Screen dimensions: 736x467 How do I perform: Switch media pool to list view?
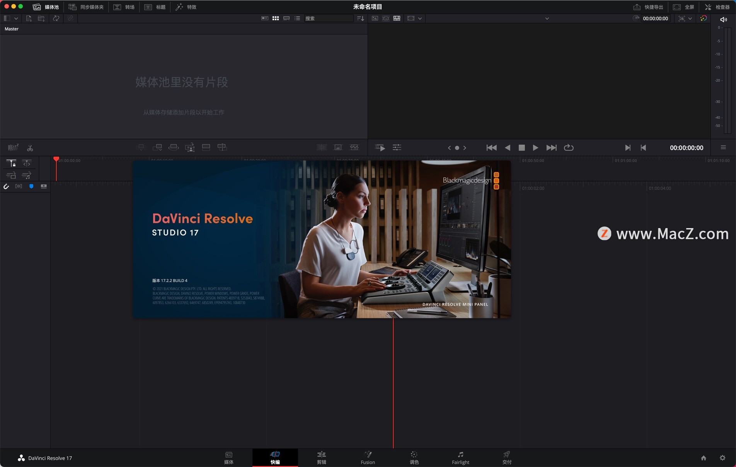click(297, 18)
